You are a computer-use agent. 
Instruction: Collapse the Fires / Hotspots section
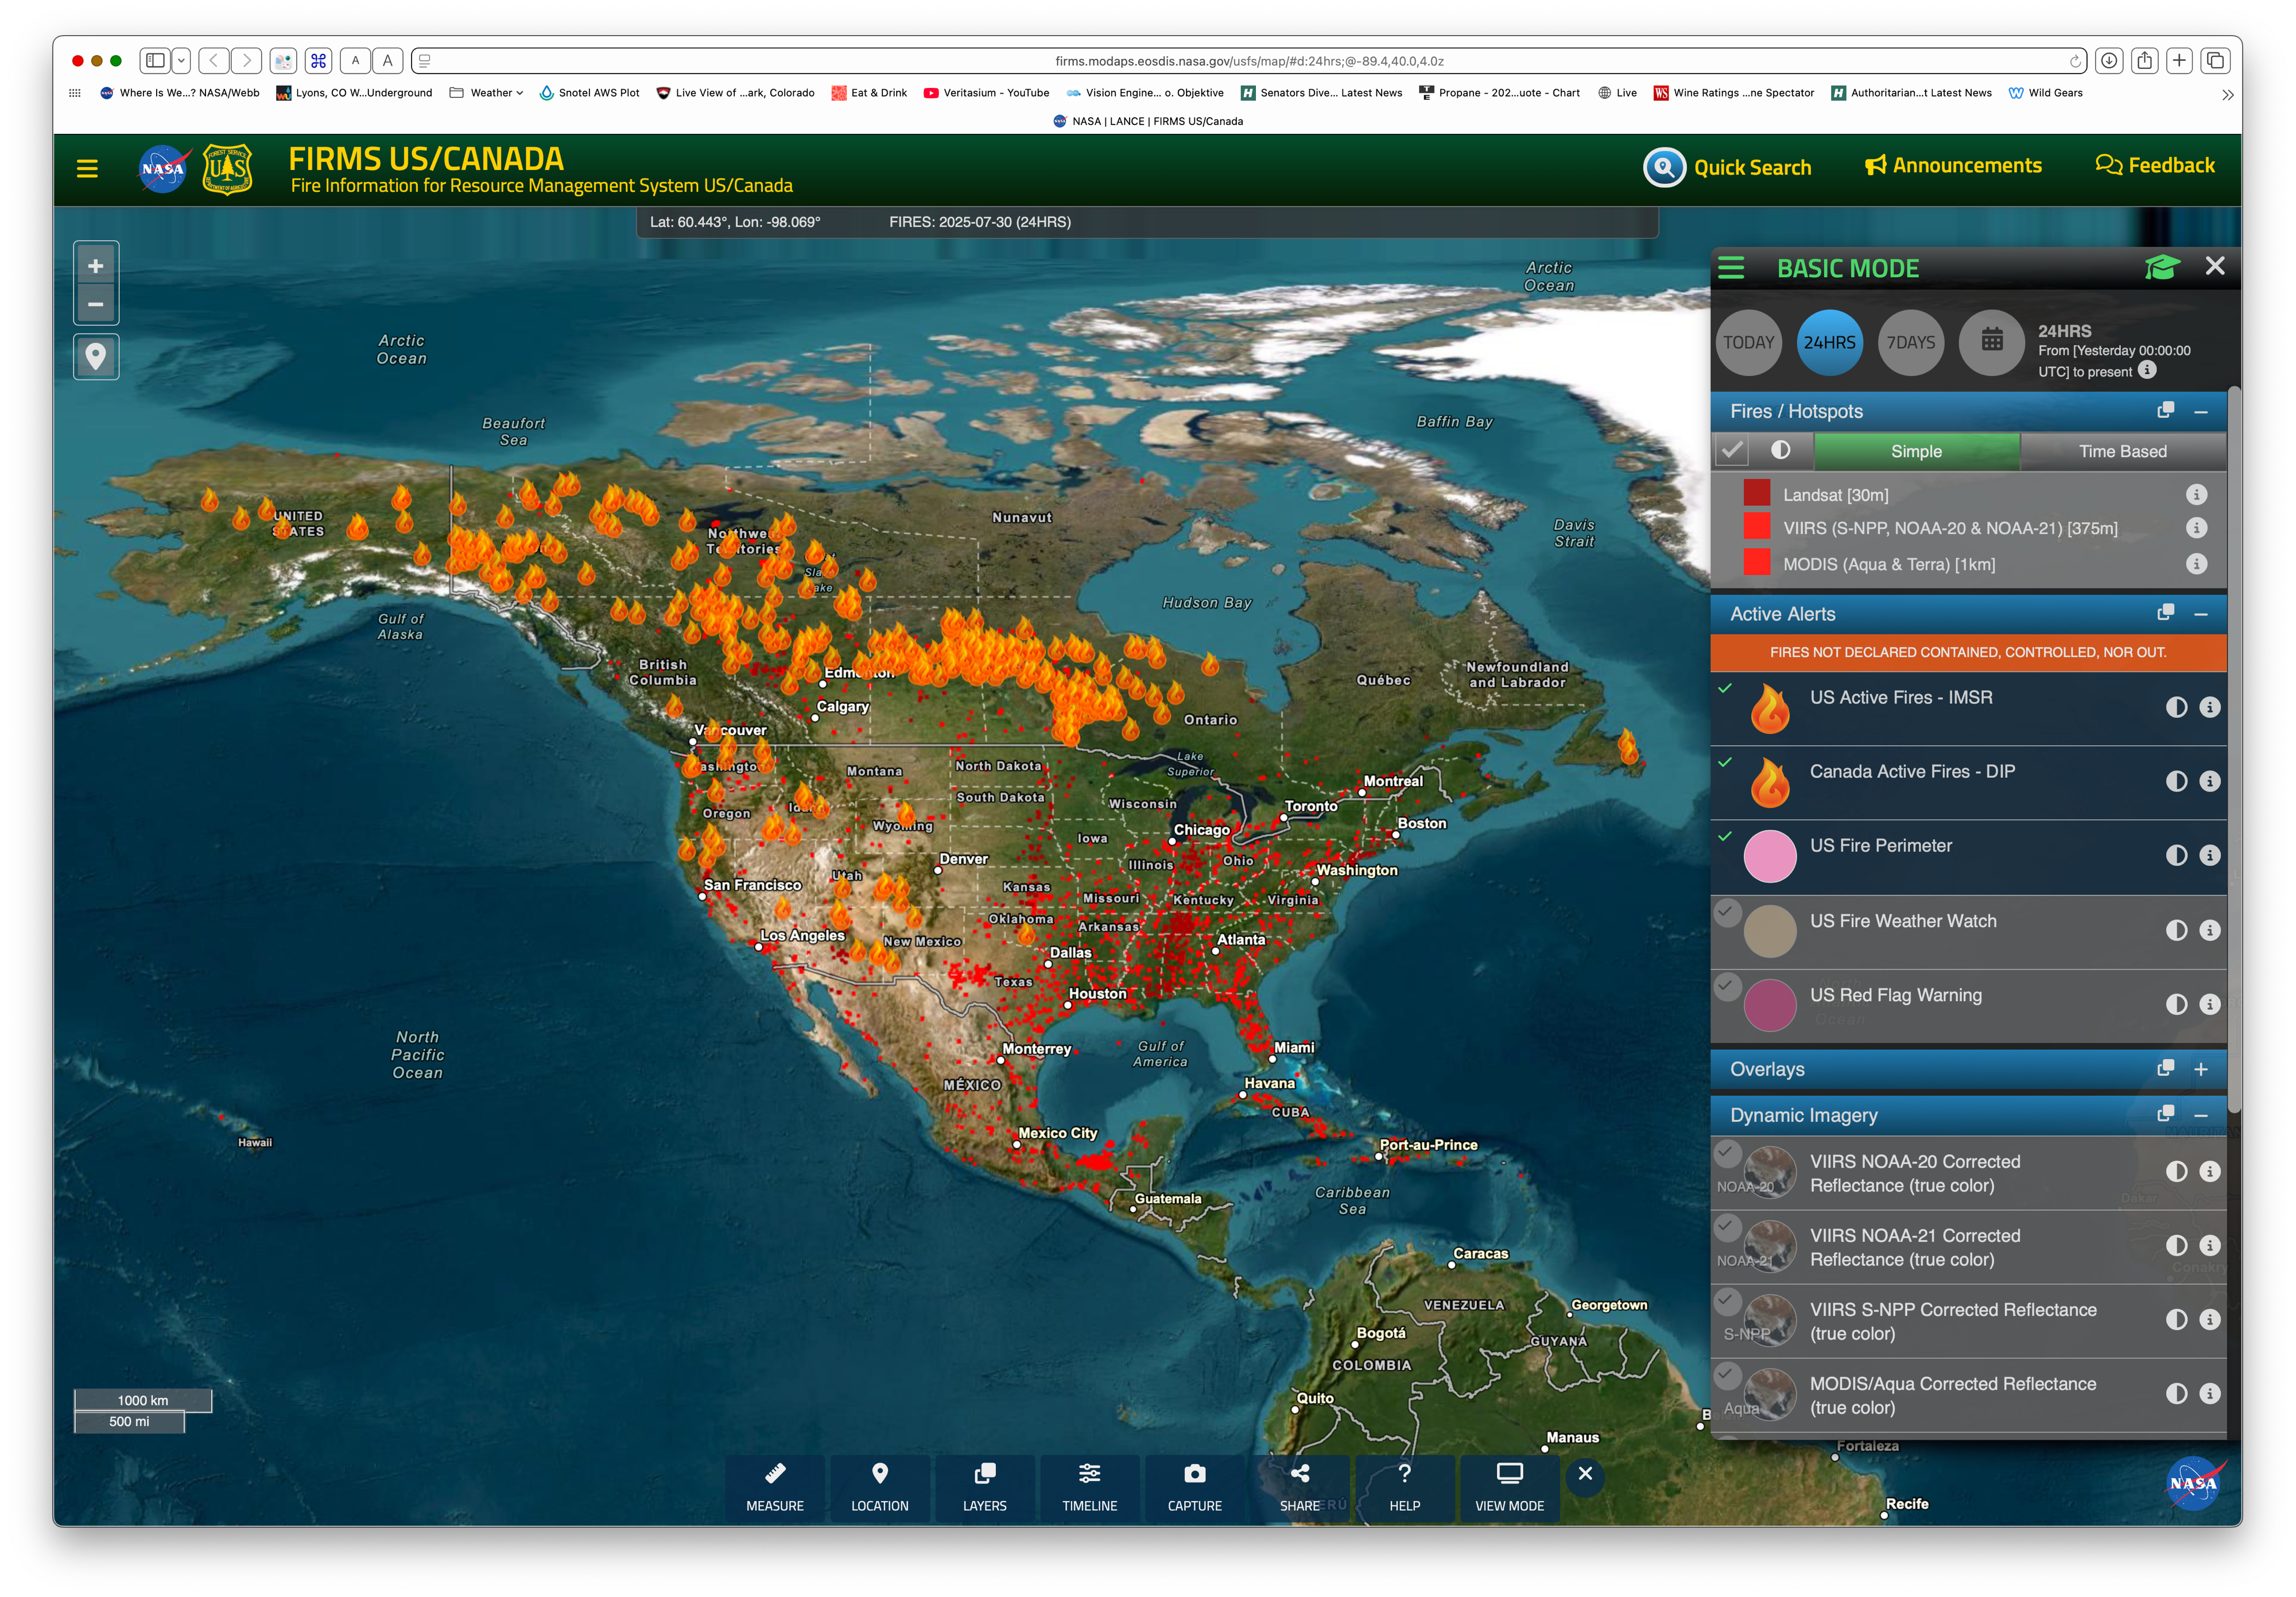pos(2200,412)
